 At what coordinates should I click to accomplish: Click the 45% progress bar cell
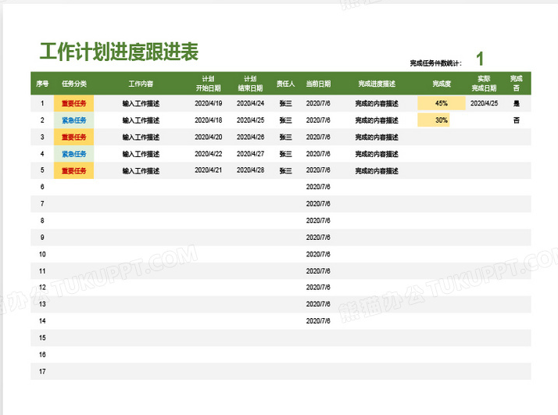(x=442, y=103)
